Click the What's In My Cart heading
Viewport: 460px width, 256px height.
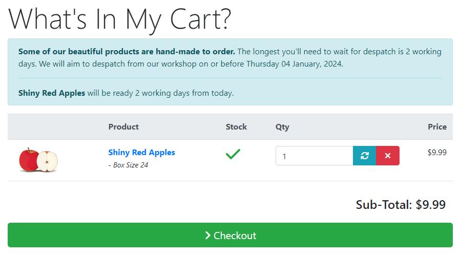click(120, 19)
